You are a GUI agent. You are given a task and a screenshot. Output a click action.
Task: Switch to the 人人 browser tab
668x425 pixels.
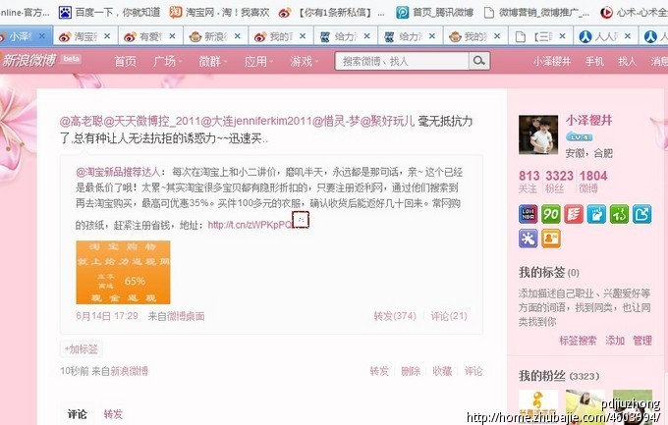point(604,36)
